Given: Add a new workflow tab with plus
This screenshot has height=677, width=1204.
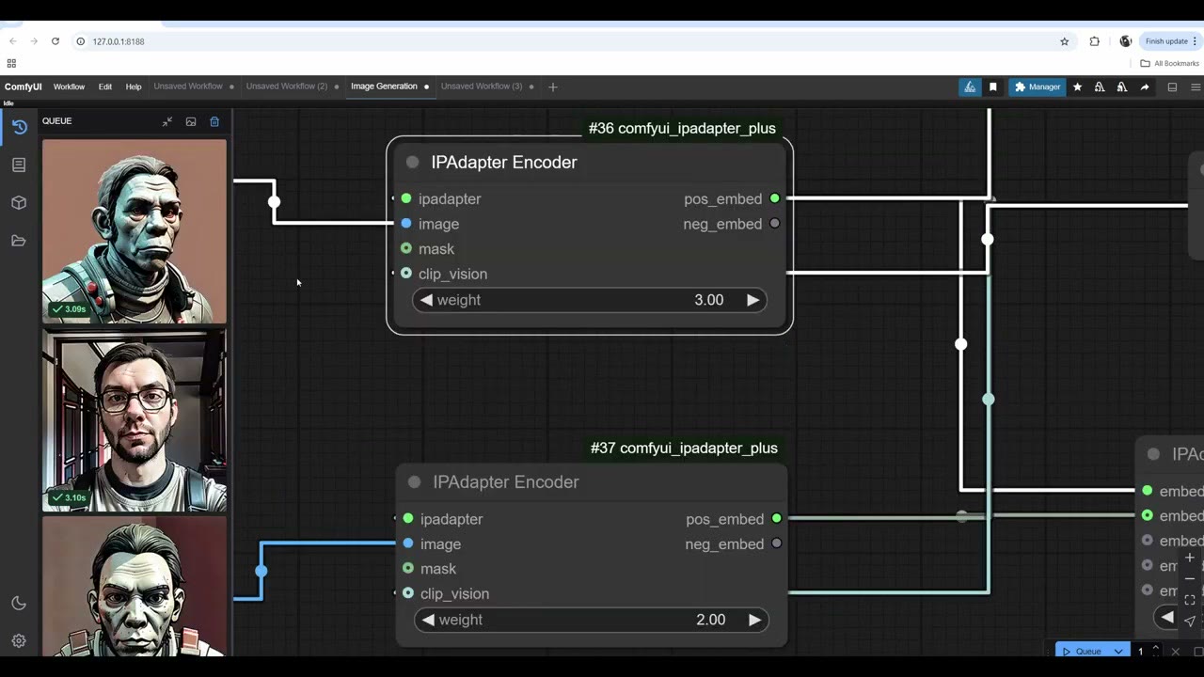Looking at the screenshot, I should [x=553, y=87].
